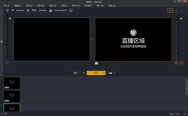This screenshot has width=188, height=116.
Task: Take a snapshot with the camera icon
Action: click(97, 63)
